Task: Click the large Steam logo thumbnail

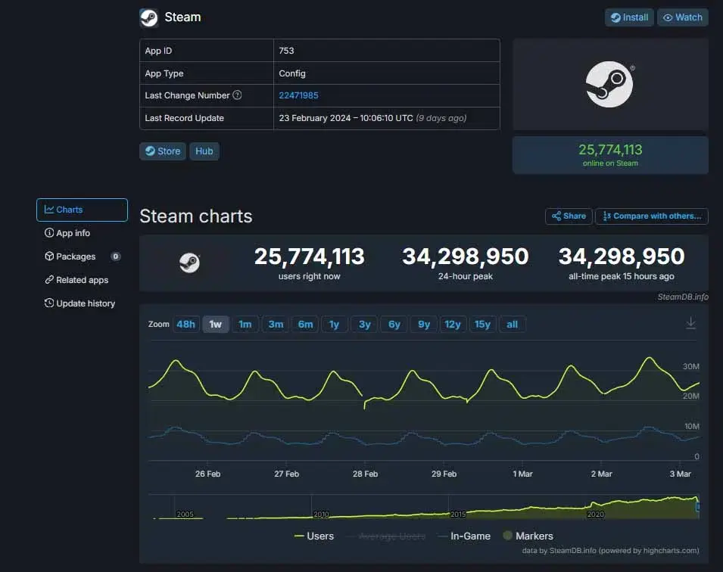Action: point(609,84)
